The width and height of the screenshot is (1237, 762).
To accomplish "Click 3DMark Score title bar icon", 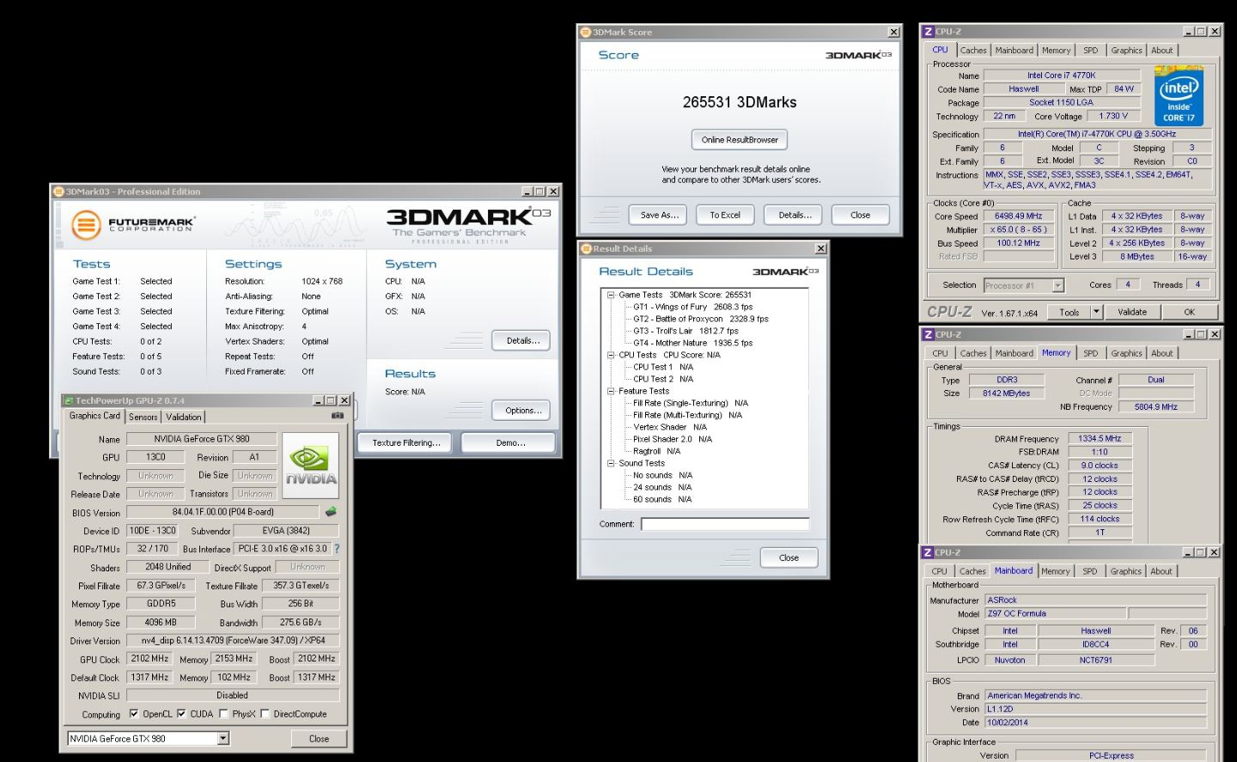I will coord(586,32).
